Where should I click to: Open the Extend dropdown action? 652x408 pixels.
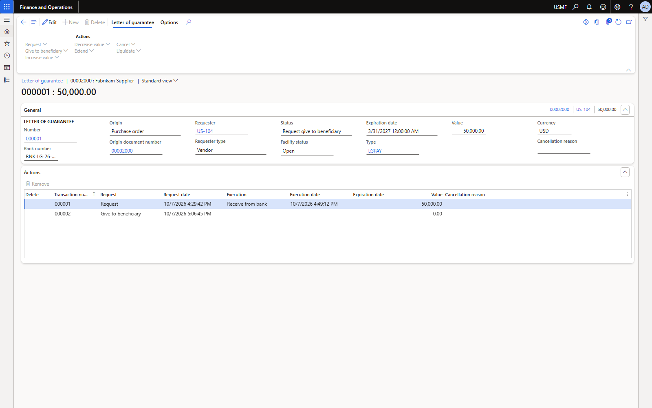pyautogui.click(x=84, y=51)
